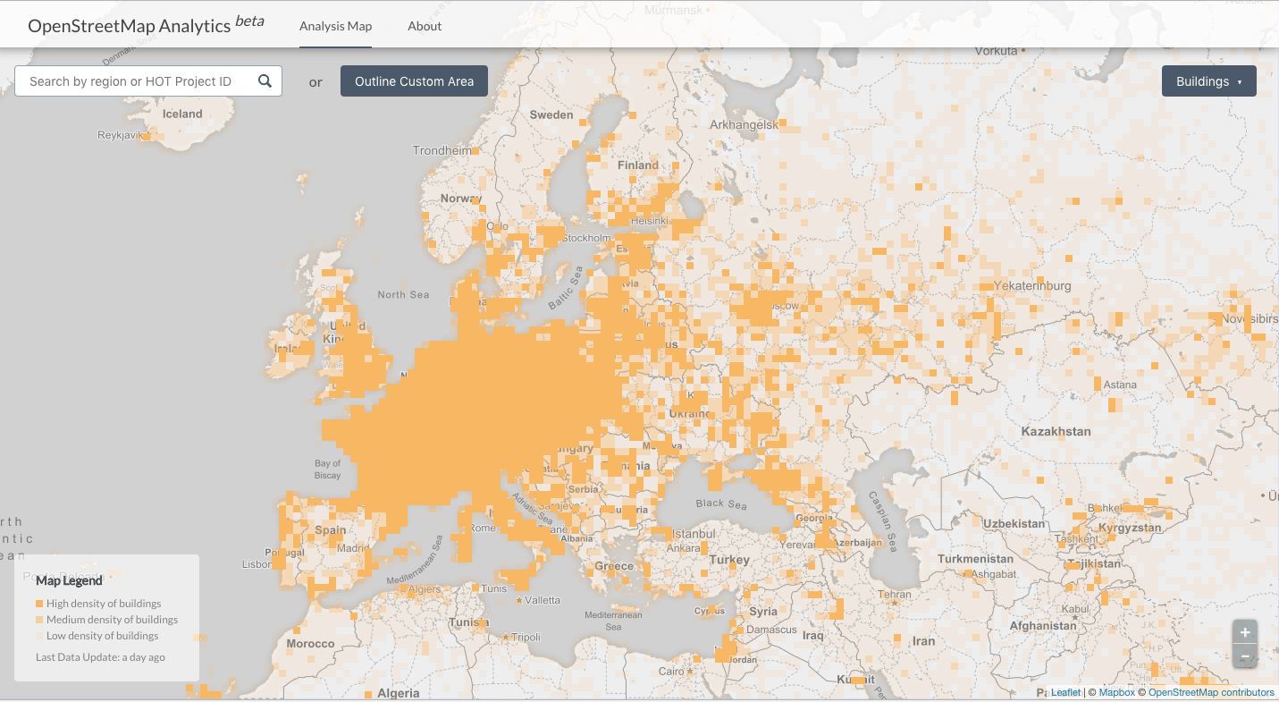
Task: Click the Kyrgyzstan label on map
Action: click(1129, 528)
